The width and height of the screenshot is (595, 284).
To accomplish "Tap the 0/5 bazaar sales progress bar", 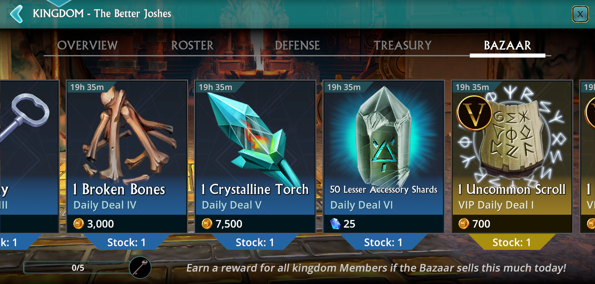I will coord(77,268).
